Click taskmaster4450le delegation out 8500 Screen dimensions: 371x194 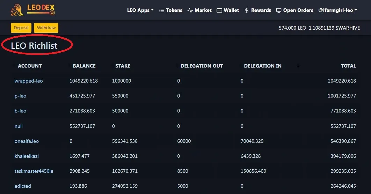[183, 171]
